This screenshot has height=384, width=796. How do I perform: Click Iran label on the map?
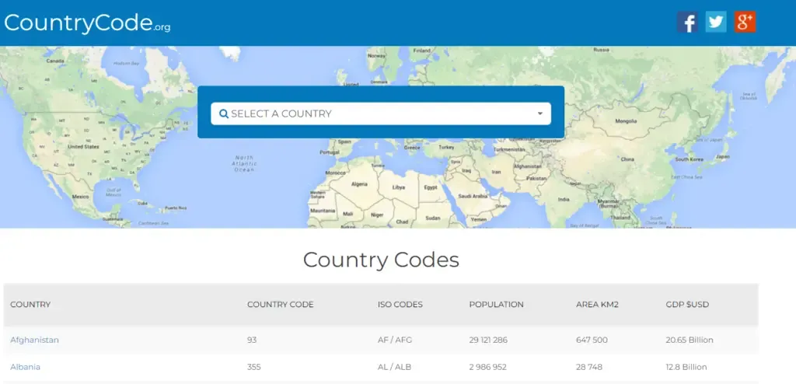(497, 173)
